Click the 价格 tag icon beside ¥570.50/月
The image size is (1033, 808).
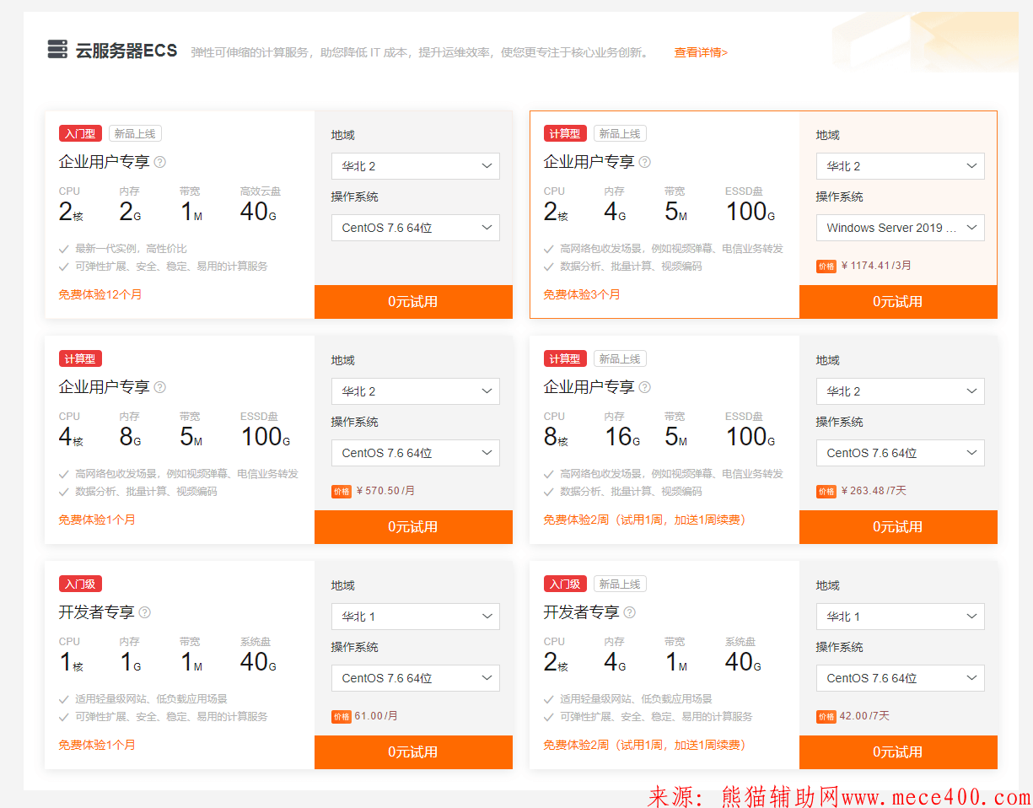(341, 491)
